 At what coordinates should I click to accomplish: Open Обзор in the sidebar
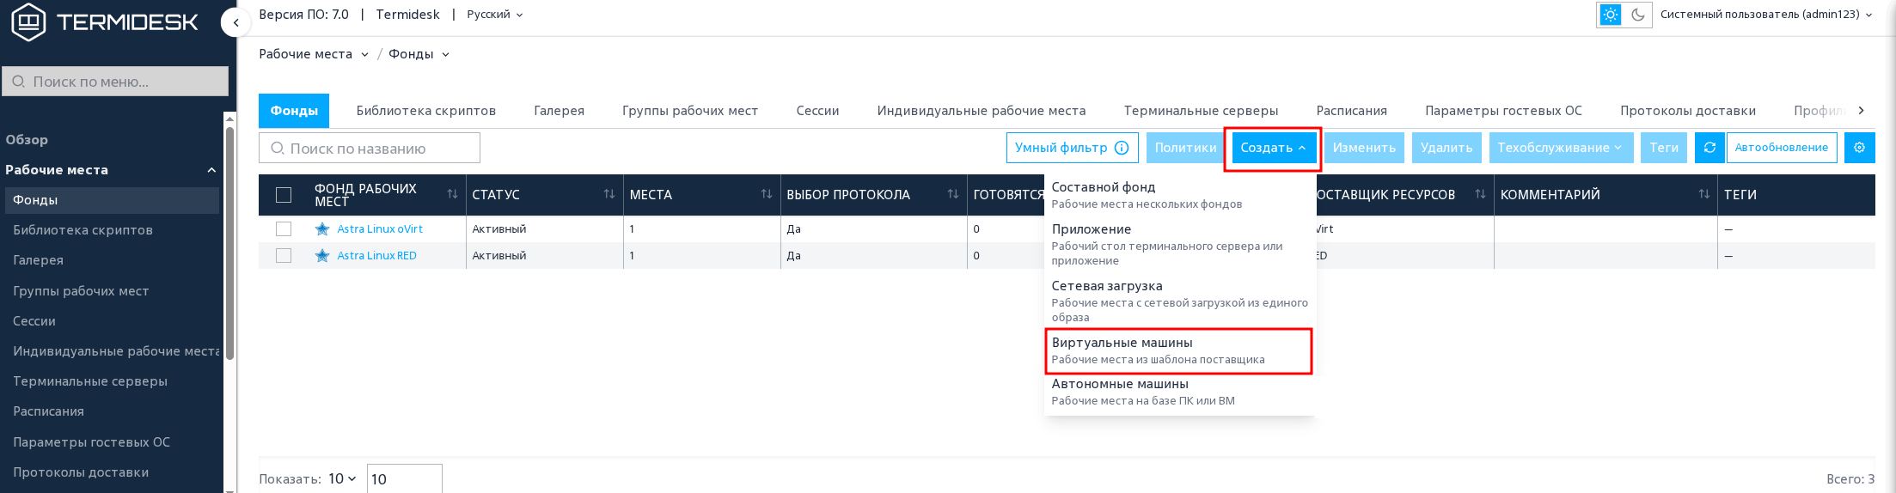coord(27,140)
